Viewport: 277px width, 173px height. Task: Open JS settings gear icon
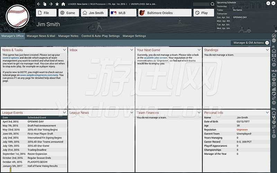click(274, 64)
